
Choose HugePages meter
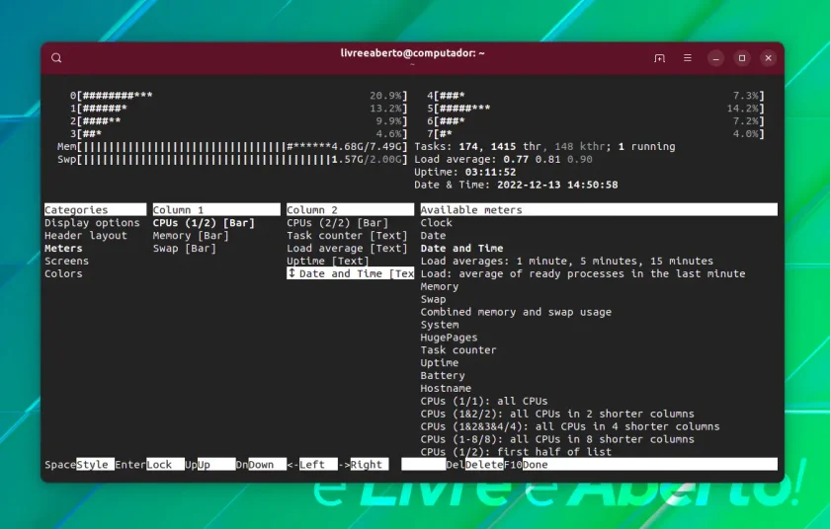[x=449, y=338]
